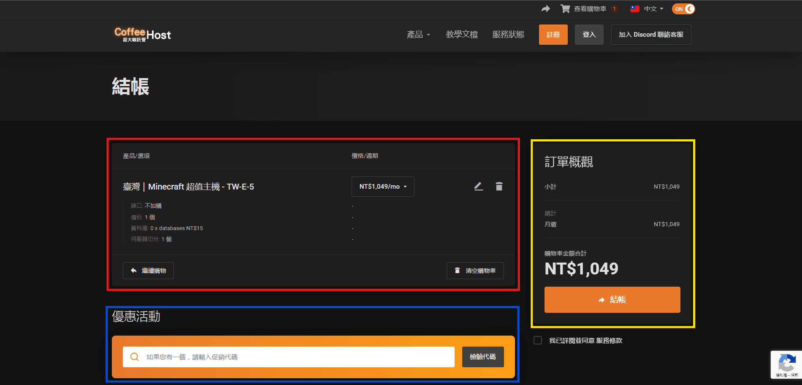Click the CoffeeHost logo
Viewport: 802px width, 385px height.
tap(143, 35)
